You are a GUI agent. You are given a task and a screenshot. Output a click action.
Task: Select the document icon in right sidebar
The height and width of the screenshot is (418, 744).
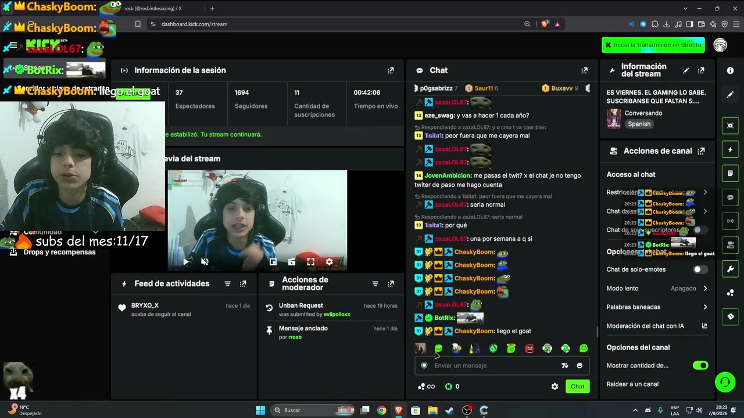(731, 174)
